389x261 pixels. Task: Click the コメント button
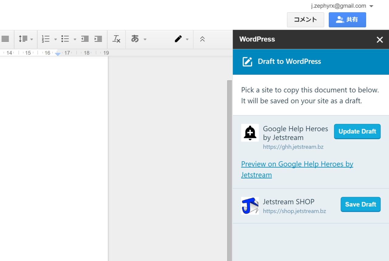[305, 20]
